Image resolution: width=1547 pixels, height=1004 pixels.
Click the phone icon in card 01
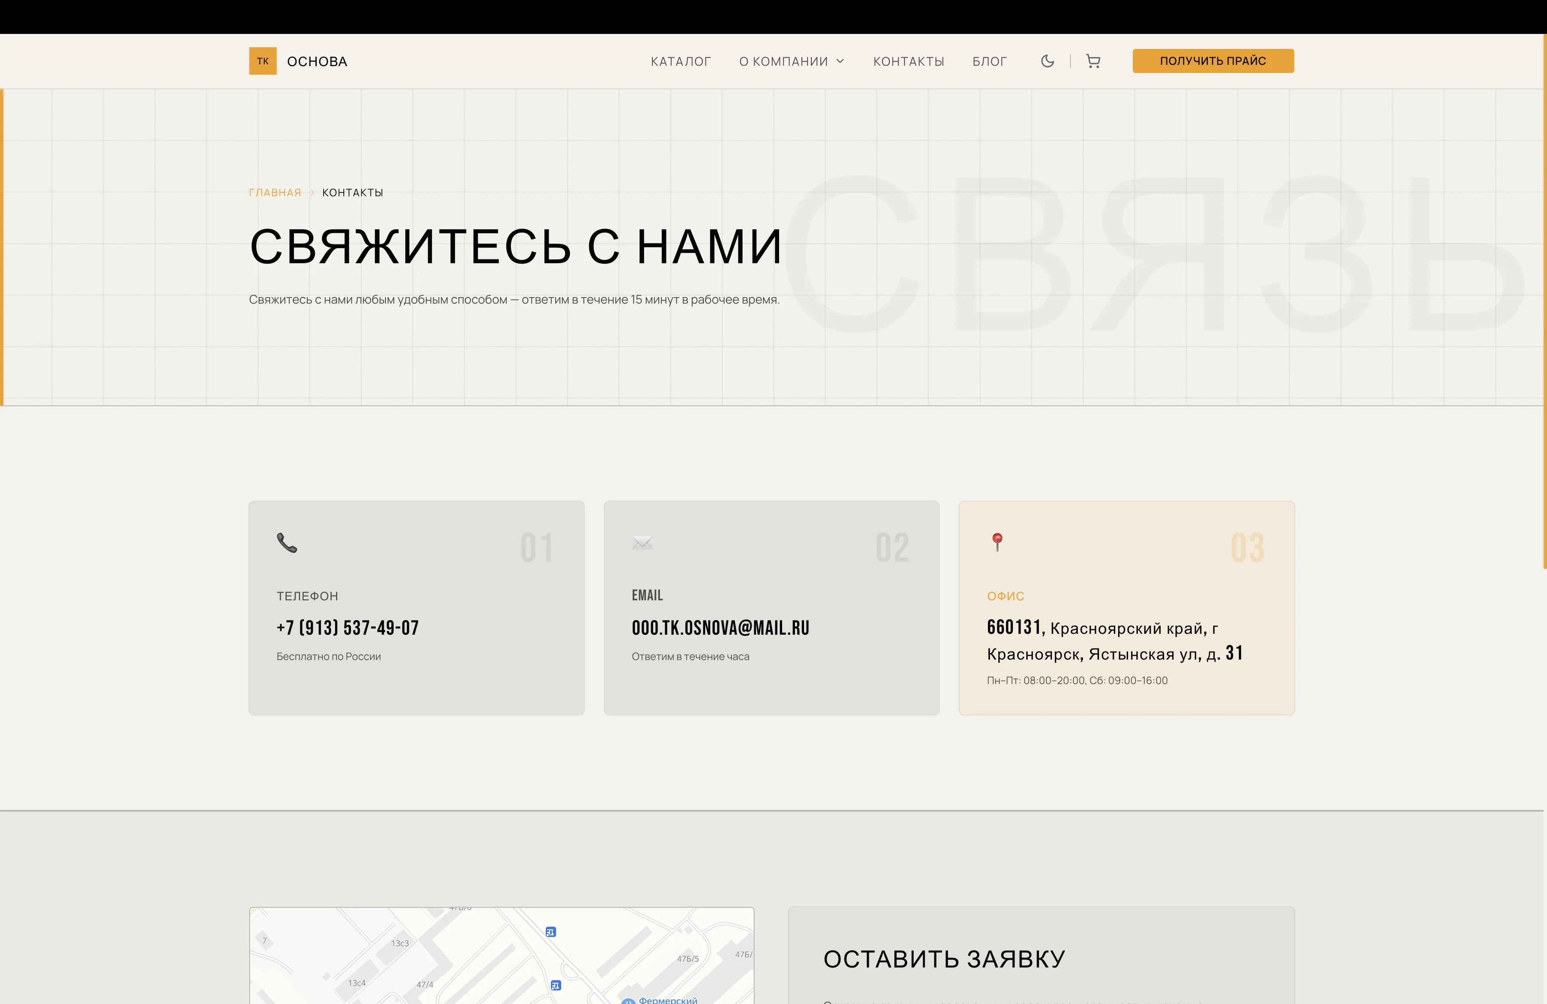pos(287,542)
